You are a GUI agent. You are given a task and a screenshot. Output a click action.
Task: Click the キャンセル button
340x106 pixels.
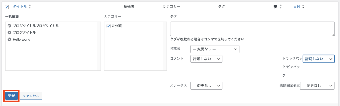pyautogui.click(x=31, y=96)
